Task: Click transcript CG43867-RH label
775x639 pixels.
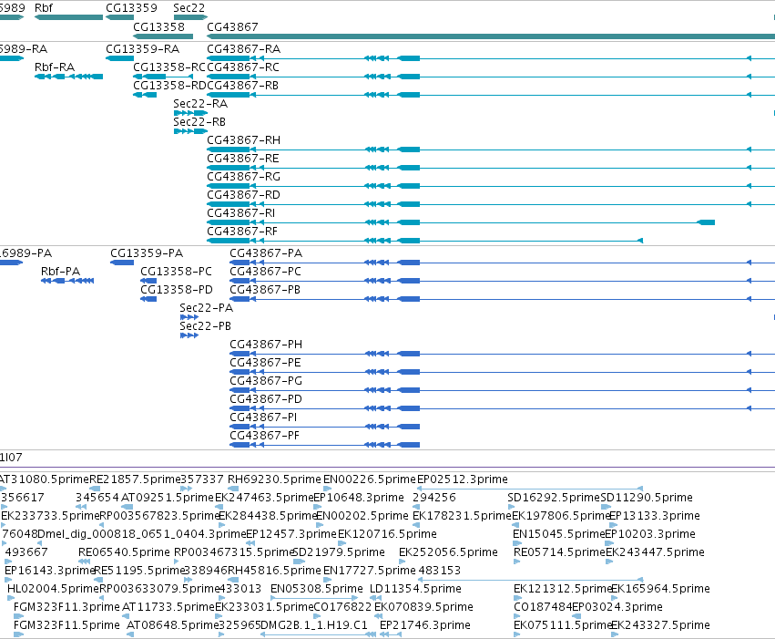Action: [244, 140]
